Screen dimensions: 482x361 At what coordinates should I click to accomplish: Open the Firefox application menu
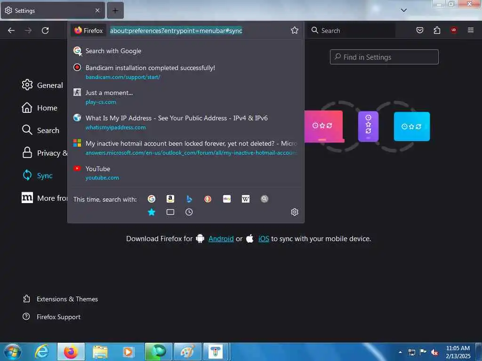click(471, 30)
